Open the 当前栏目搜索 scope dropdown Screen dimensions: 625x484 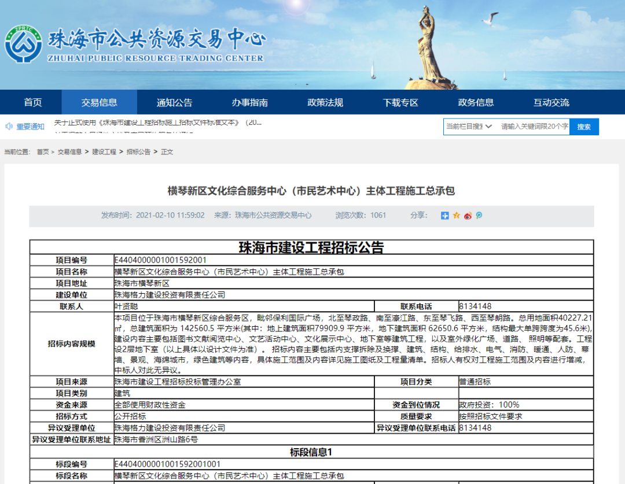coord(469,127)
